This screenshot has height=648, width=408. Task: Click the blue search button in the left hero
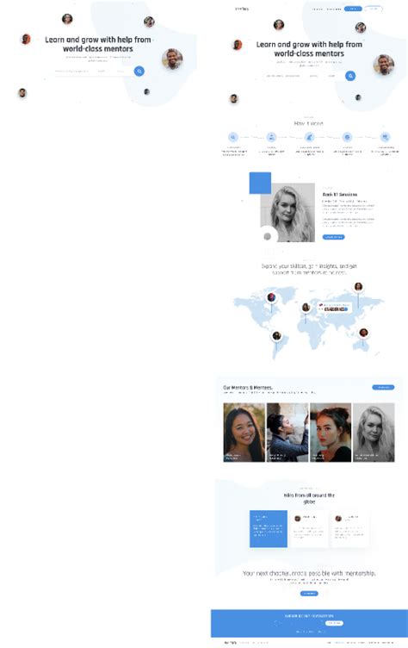139,71
